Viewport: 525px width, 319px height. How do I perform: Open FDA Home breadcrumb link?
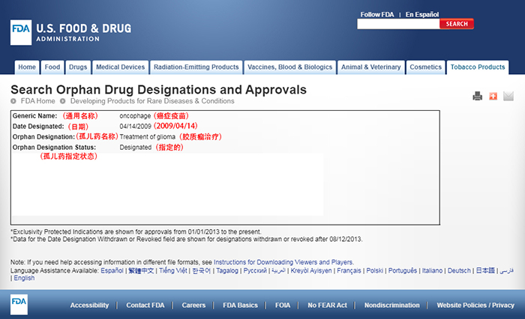tap(37, 101)
